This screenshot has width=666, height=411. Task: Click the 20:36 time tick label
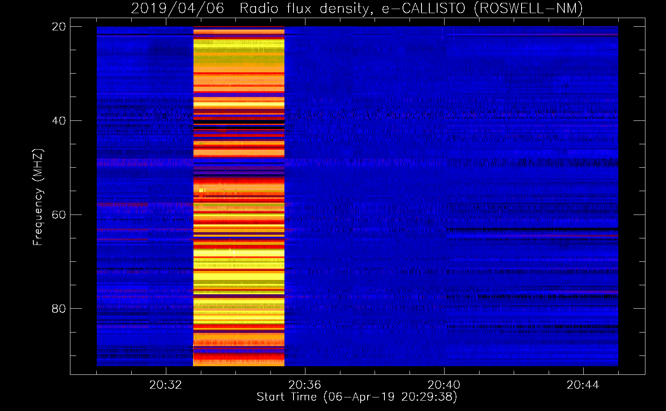click(x=305, y=385)
